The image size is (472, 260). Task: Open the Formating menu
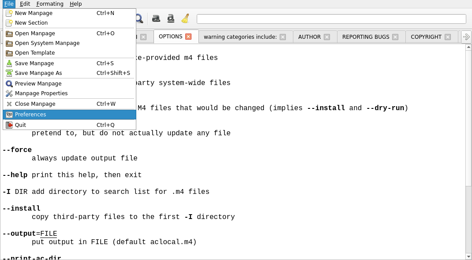[x=50, y=4]
